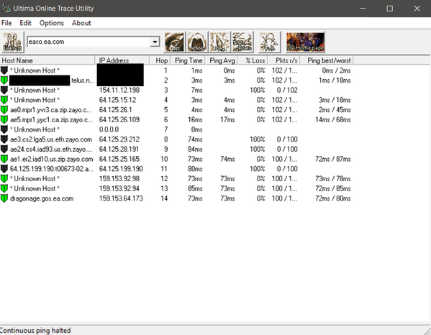Click the black shield beside ae3.cs2.lga5 host
431x335 pixels.
coord(4,139)
